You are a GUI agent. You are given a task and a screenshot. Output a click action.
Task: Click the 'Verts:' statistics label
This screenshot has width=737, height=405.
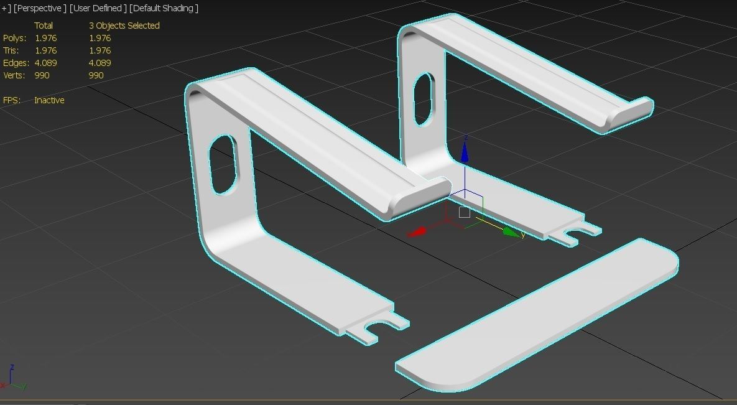point(13,75)
